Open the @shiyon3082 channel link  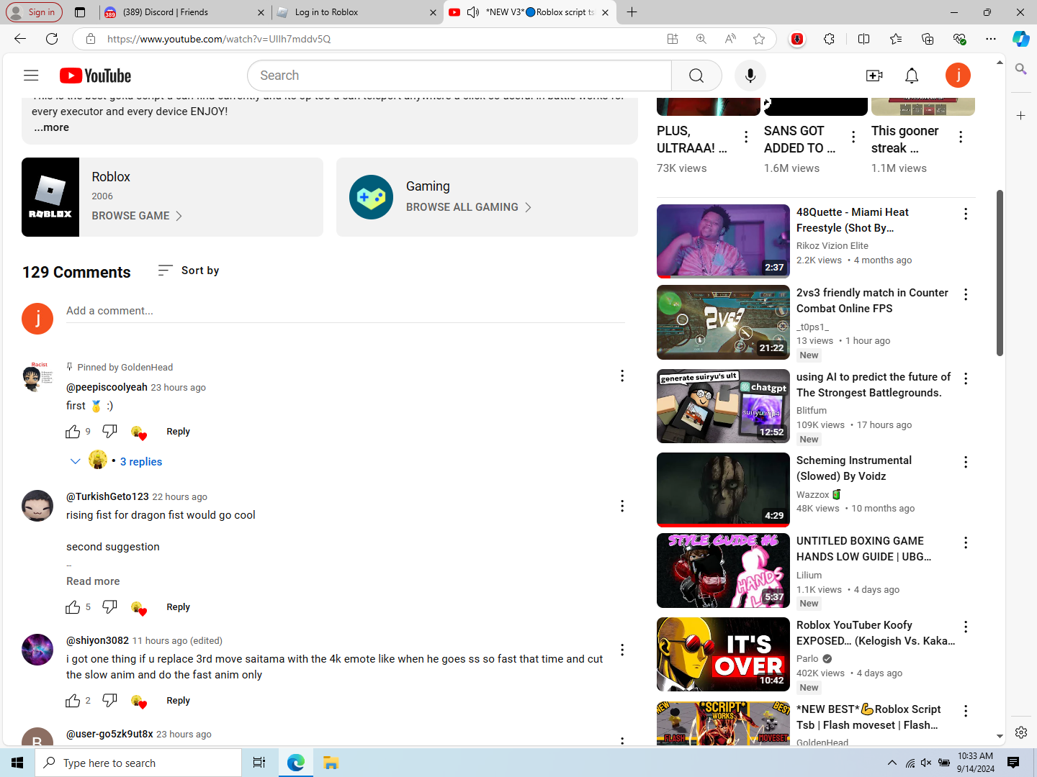(97, 640)
